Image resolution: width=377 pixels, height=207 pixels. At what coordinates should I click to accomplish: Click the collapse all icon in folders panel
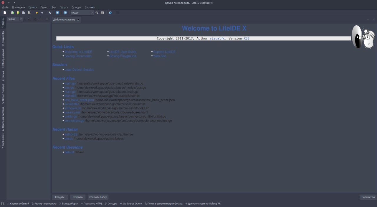click(35, 19)
